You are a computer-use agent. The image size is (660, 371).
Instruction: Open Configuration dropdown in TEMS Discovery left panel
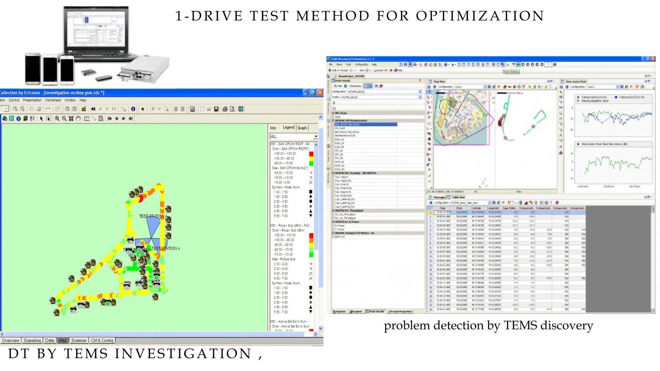pyautogui.click(x=420, y=92)
